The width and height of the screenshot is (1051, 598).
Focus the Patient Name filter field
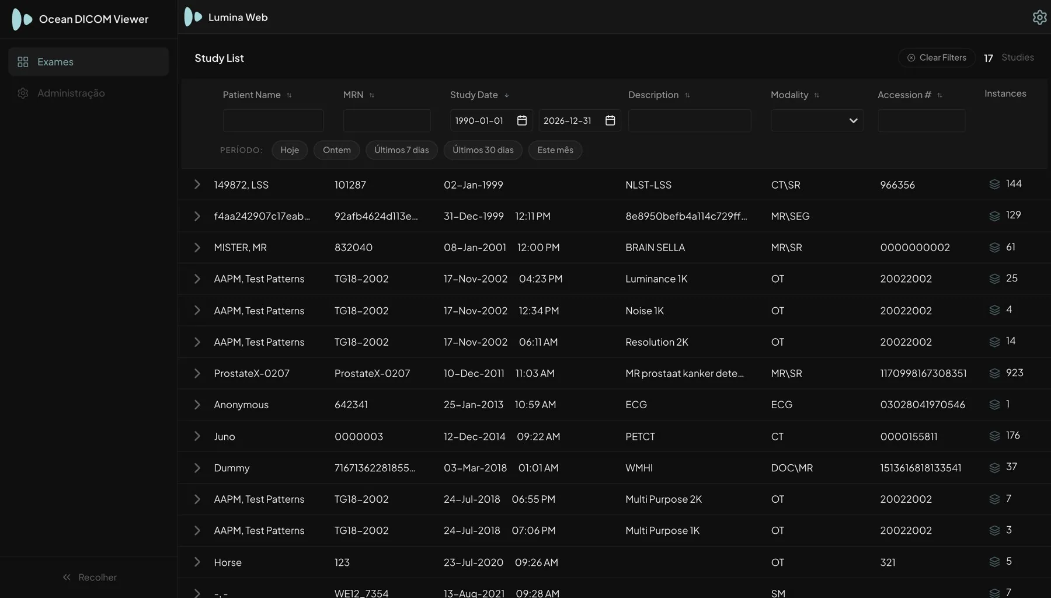click(x=273, y=120)
